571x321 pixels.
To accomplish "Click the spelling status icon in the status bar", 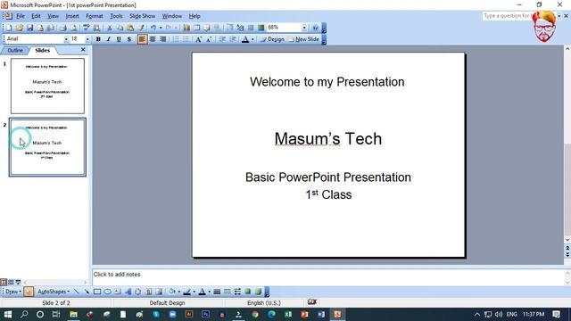I will coord(312,302).
